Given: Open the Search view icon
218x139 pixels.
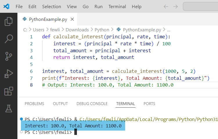Looking at the screenshot, I should pos(9,39).
